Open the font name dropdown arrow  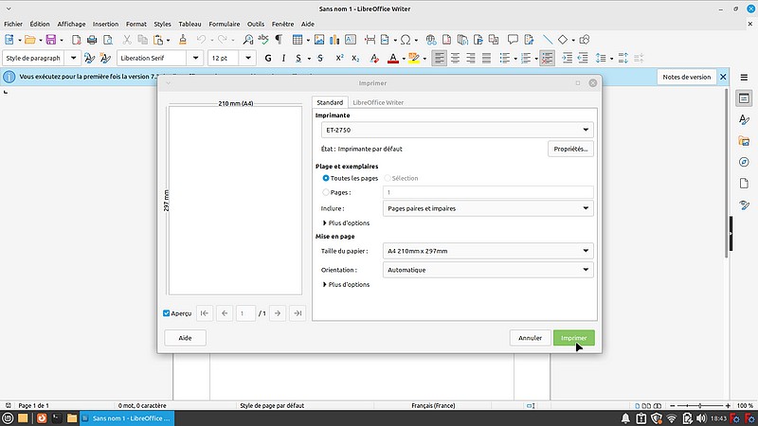tap(195, 59)
